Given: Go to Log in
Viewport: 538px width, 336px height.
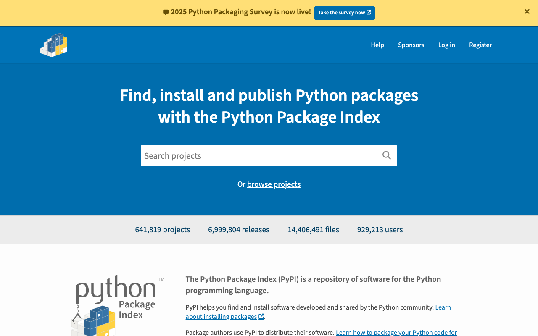Looking at the screenshot, I should point(446,45).
